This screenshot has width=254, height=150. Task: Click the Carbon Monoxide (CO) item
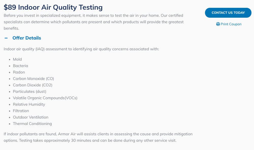click(x=33, y=79)
